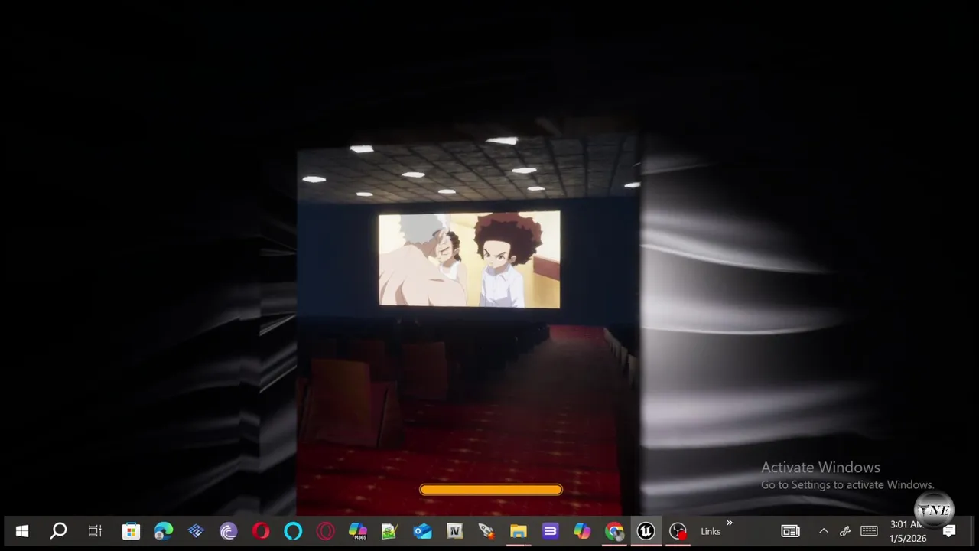Open the Windows Start menu
The height and width of the screenshot is (551, 979).
click(x=22, y=531)
